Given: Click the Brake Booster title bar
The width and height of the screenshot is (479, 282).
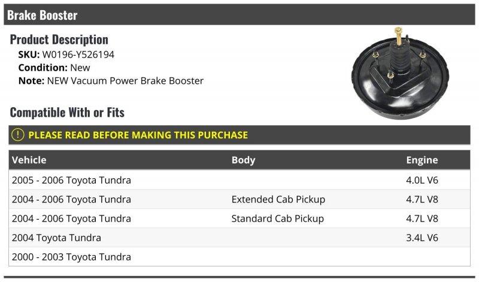Looking at the screenshot, I should pyautogui.click(x=239, y=15).
